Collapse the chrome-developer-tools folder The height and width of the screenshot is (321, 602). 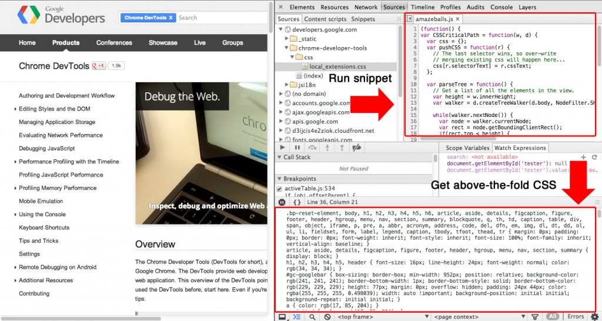coord(287,48)
